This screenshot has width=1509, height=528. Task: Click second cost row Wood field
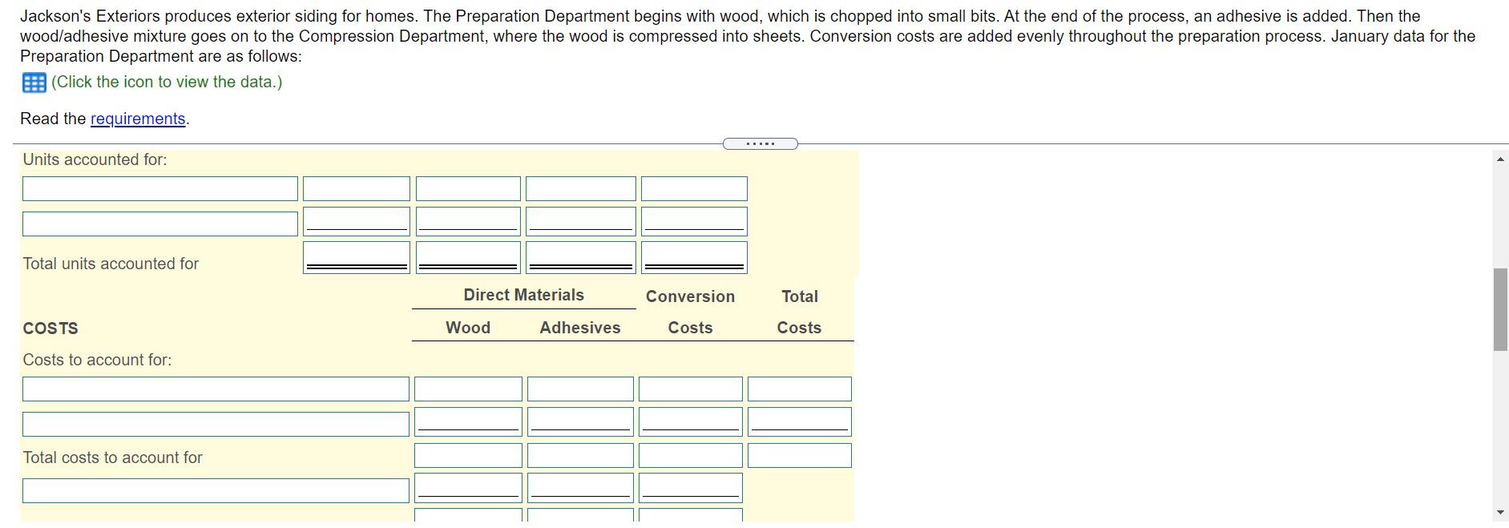coord(468,422)
